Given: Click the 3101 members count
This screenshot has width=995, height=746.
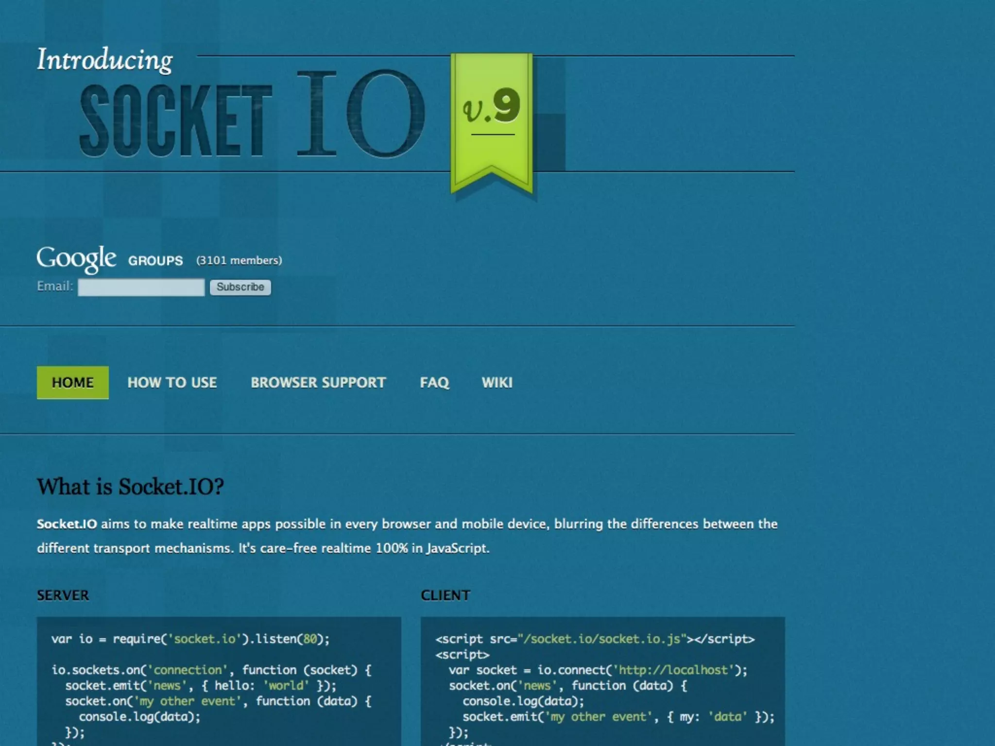Looking at the screenshot, I should coord(239,261).
